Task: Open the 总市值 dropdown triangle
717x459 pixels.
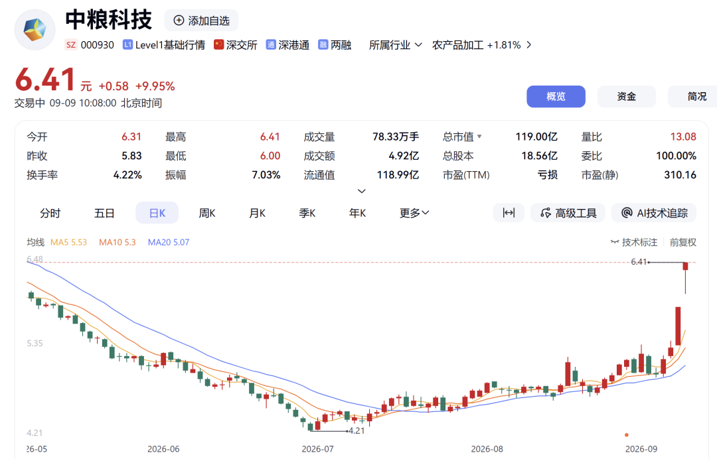Action: tap(479, 137)
